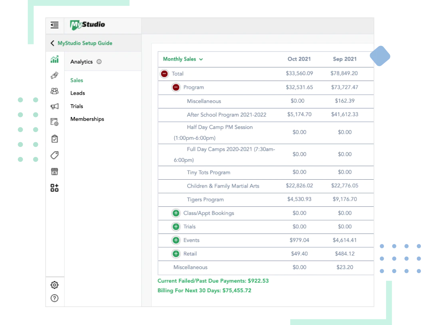
Task: Expand the Retail row
Action: 176,254
